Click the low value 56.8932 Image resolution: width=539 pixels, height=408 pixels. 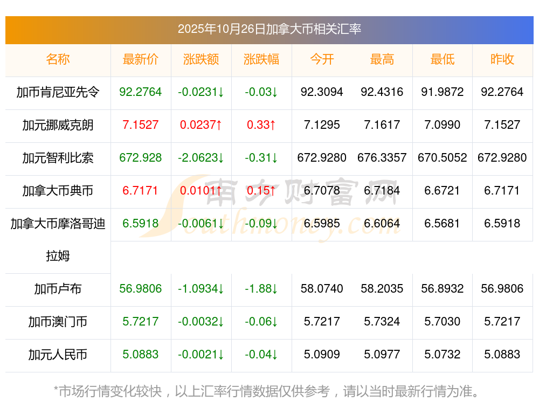click(x=443, y=288)
